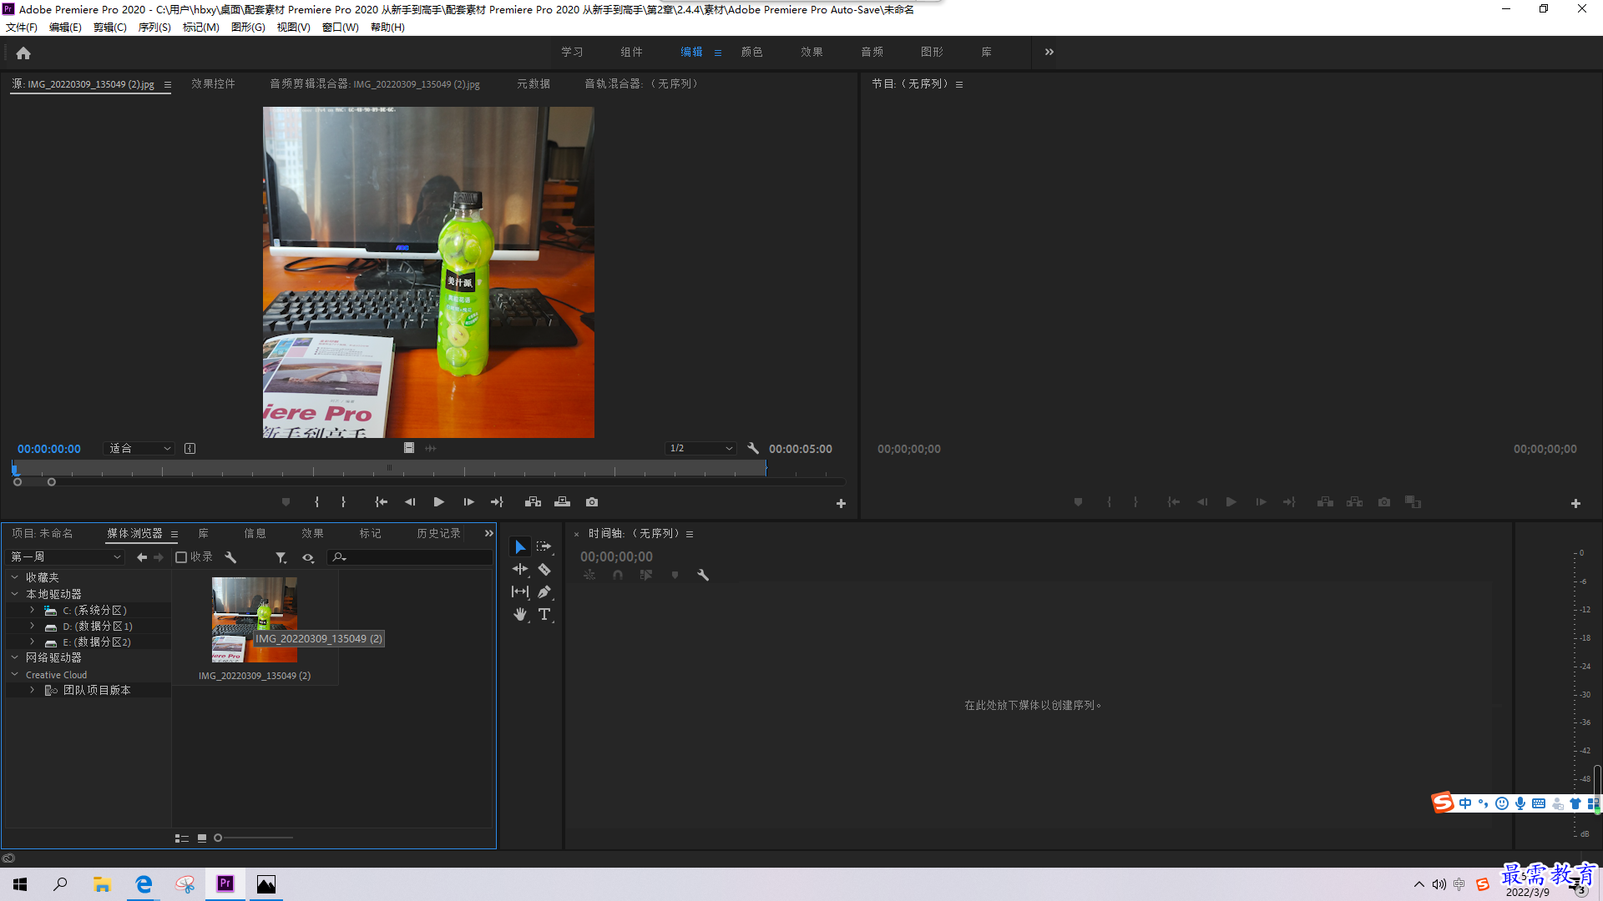1603x901 pixels.
Task: Expand the C: (系统分区) drive
Action: pos(32,610)
